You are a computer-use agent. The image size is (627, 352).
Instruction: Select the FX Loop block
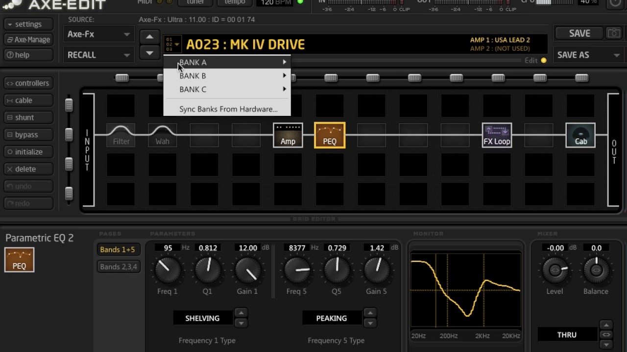click(x=497, y=135)
